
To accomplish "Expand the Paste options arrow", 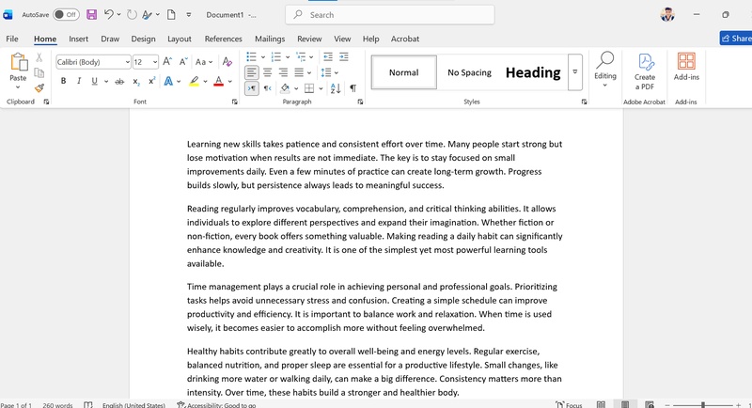I will [18, 87].
